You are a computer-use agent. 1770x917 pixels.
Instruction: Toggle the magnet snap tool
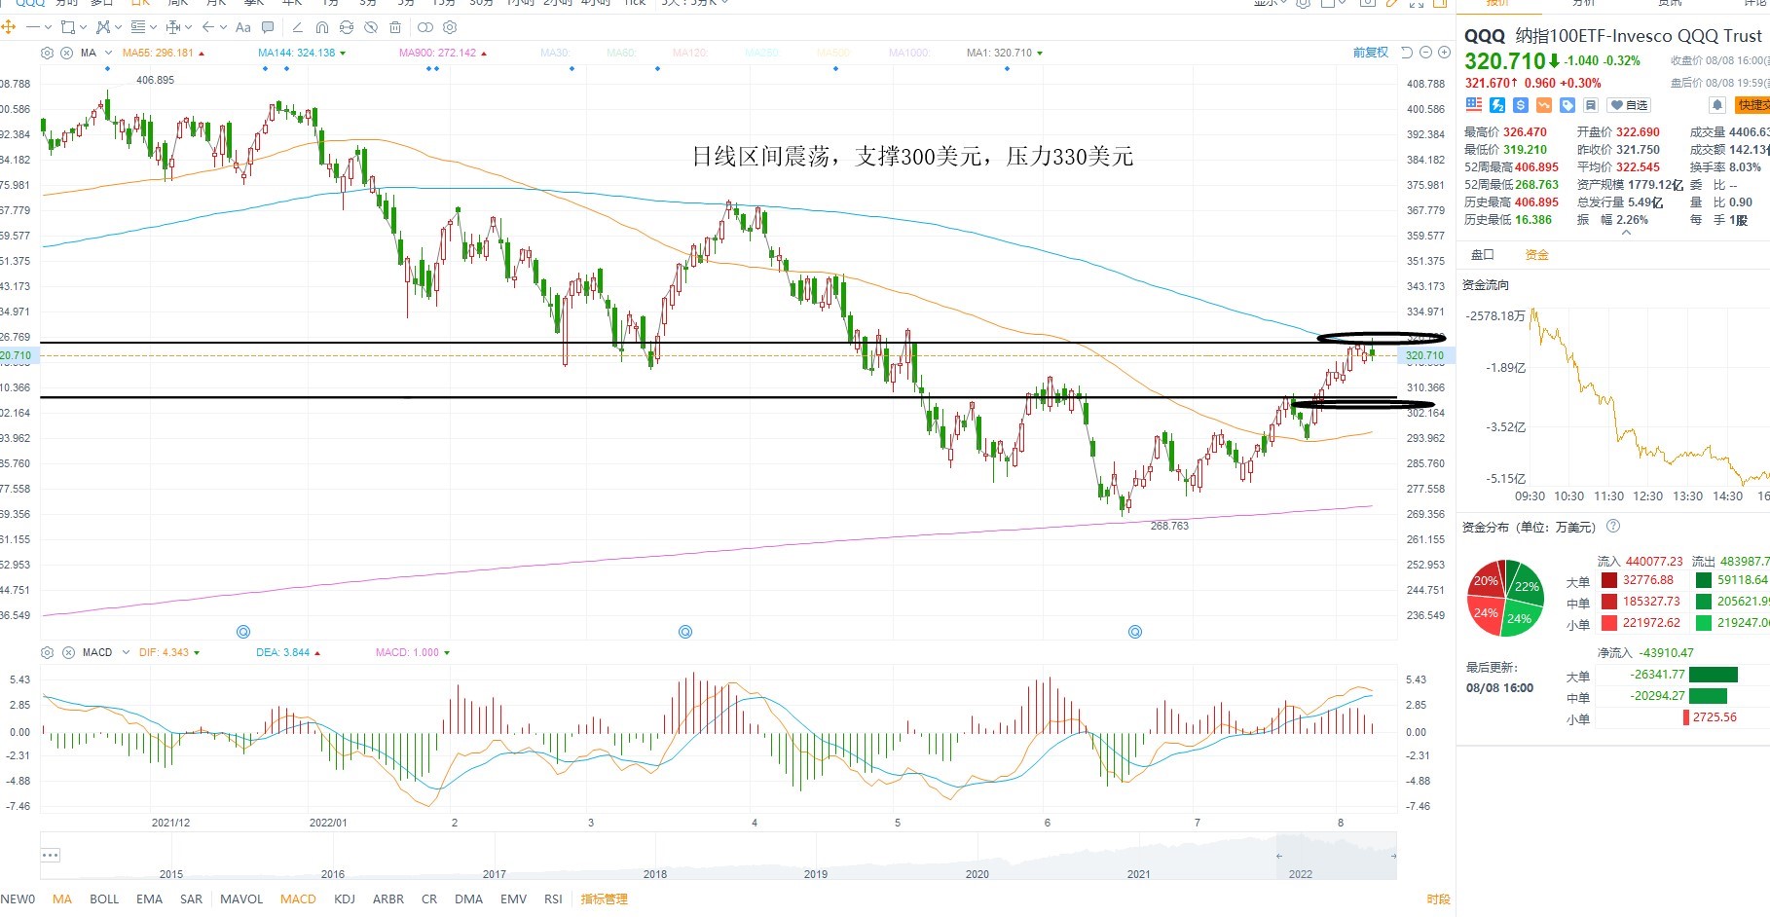coord(322,27)
